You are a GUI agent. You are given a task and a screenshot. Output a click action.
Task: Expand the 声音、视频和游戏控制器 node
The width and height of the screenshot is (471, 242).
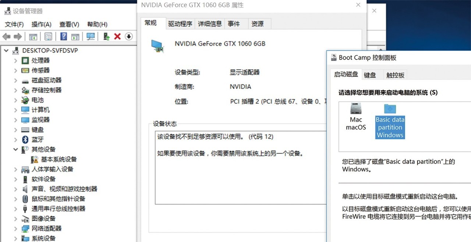click(15, 189)
